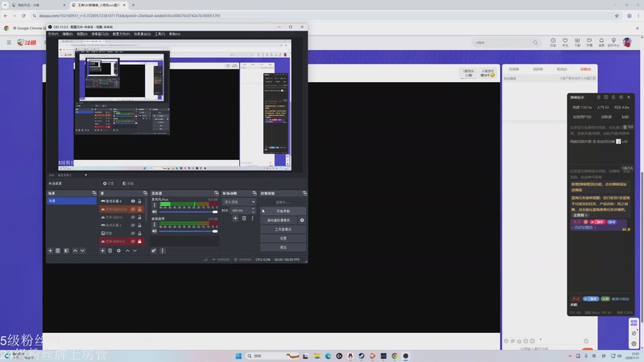
Task: Open Douyu hamburger menu icon
Action: point(9,43)
